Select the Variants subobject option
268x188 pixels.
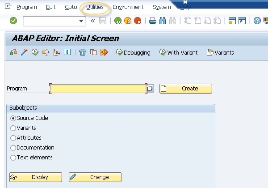(x=13, y=128)
